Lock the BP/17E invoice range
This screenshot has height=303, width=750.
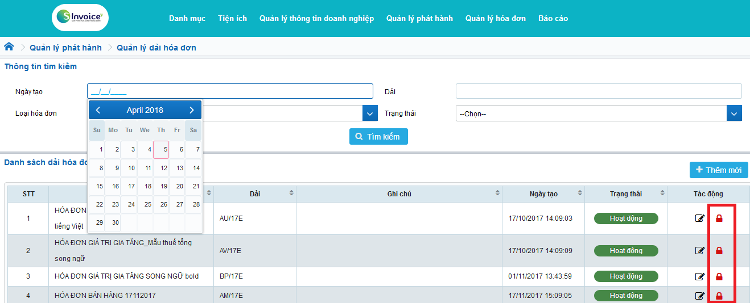719,276
